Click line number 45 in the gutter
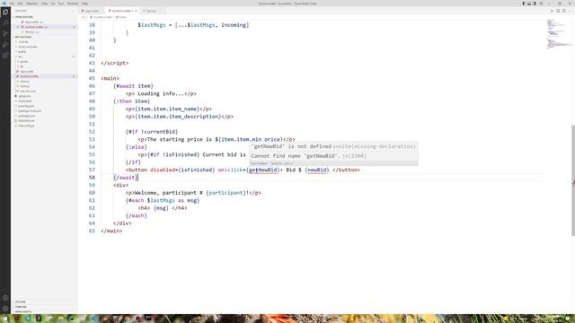The image size is (575, 323). pyautogui.click(x=92, y=78)
